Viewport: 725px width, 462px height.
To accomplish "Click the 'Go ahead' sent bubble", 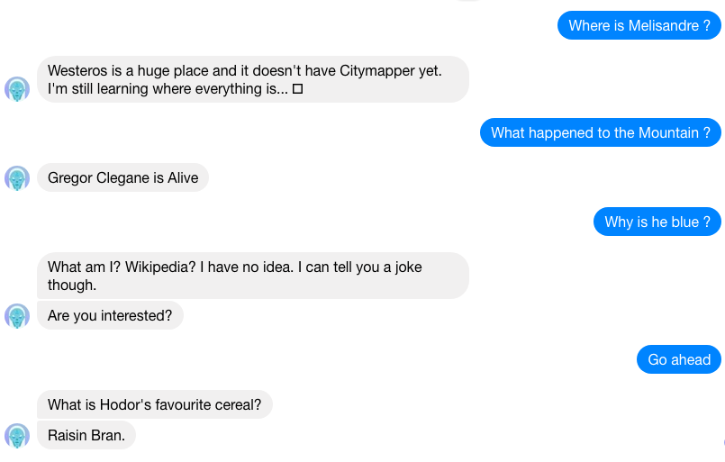I will 679,359.
